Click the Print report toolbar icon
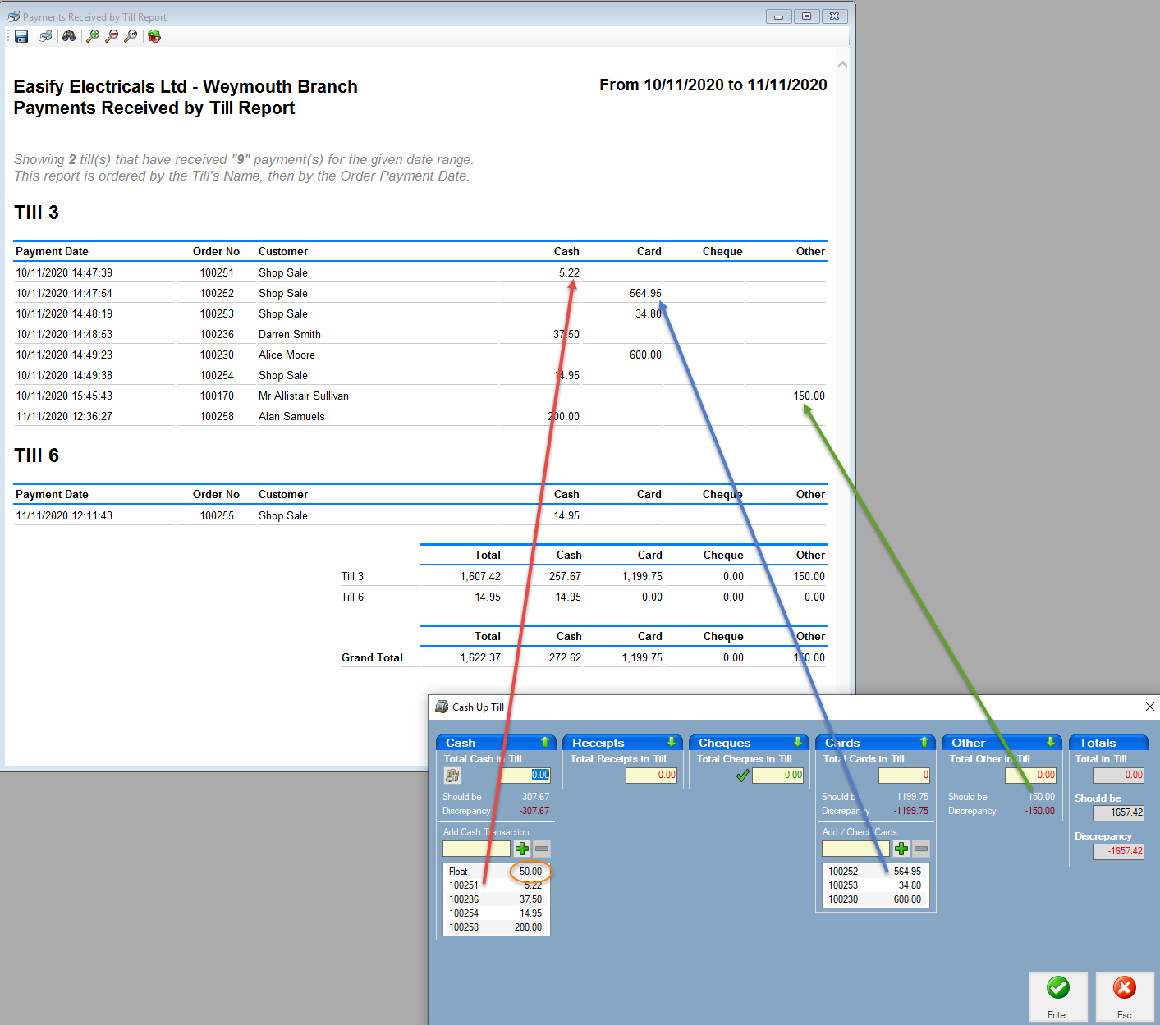The image size is (1160, 1025). (45, 36)
